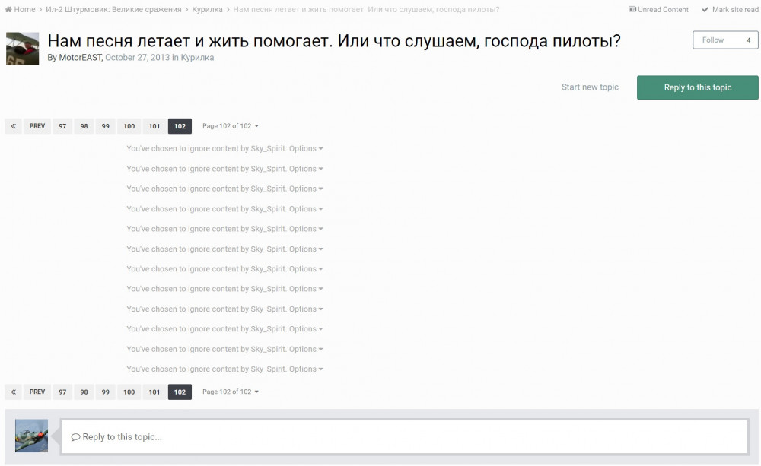Click the Follow button

point(713,40)
